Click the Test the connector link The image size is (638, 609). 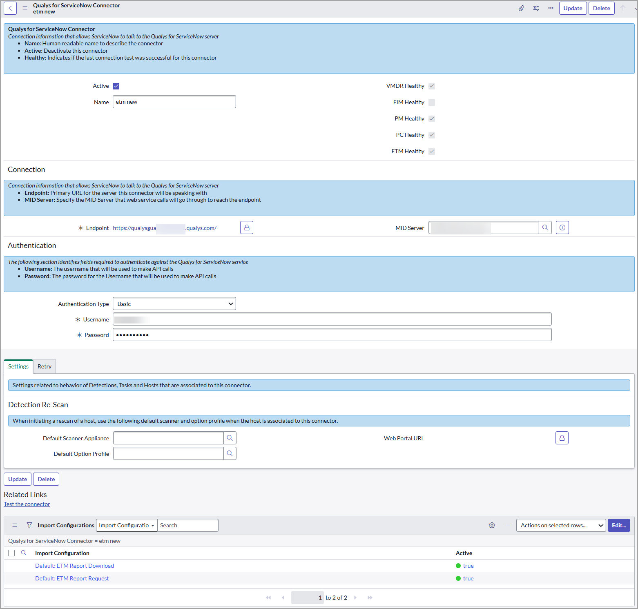click(x=27, y=504)
